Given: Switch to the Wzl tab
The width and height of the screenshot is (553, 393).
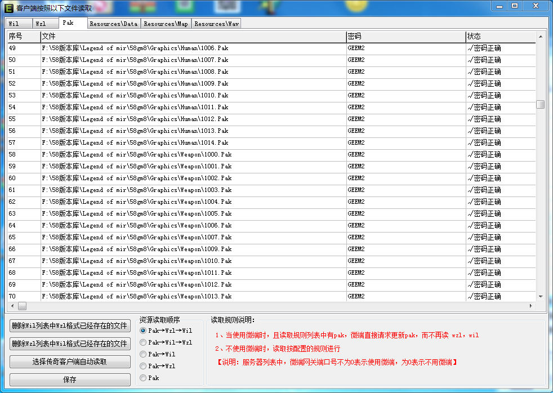Looking at the screenshot, I should (46, 24).
